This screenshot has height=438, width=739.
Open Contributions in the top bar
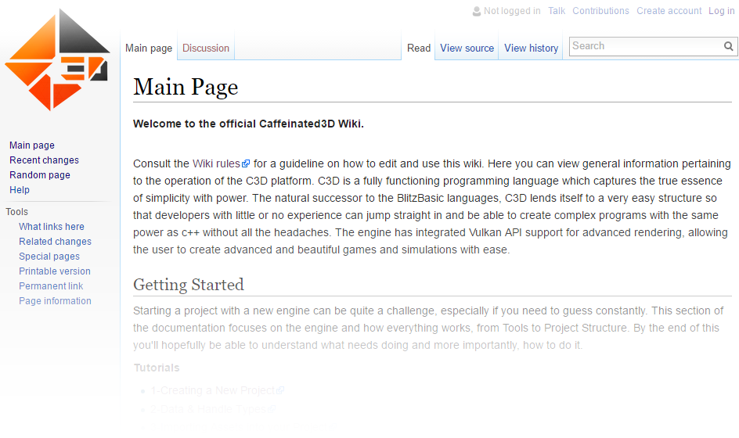(x=600, y=11)
